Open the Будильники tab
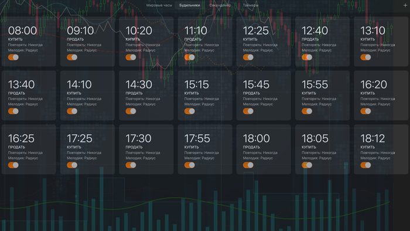Screen dimensions: 410x231 190,5
